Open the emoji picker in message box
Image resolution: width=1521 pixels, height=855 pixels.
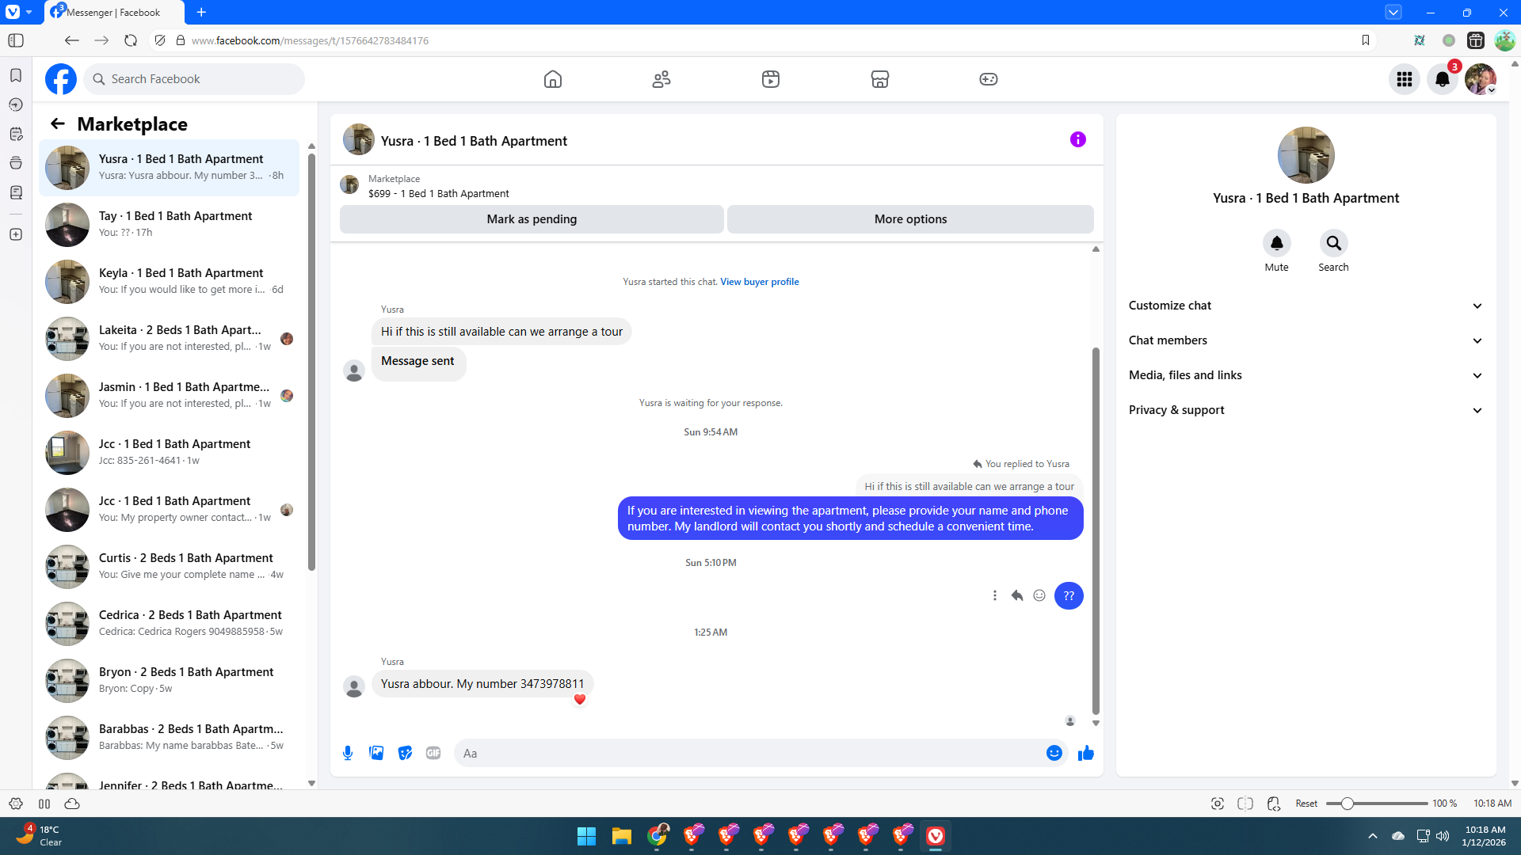1054,753
